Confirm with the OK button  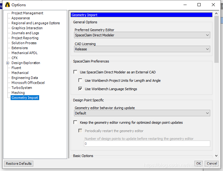198,164
